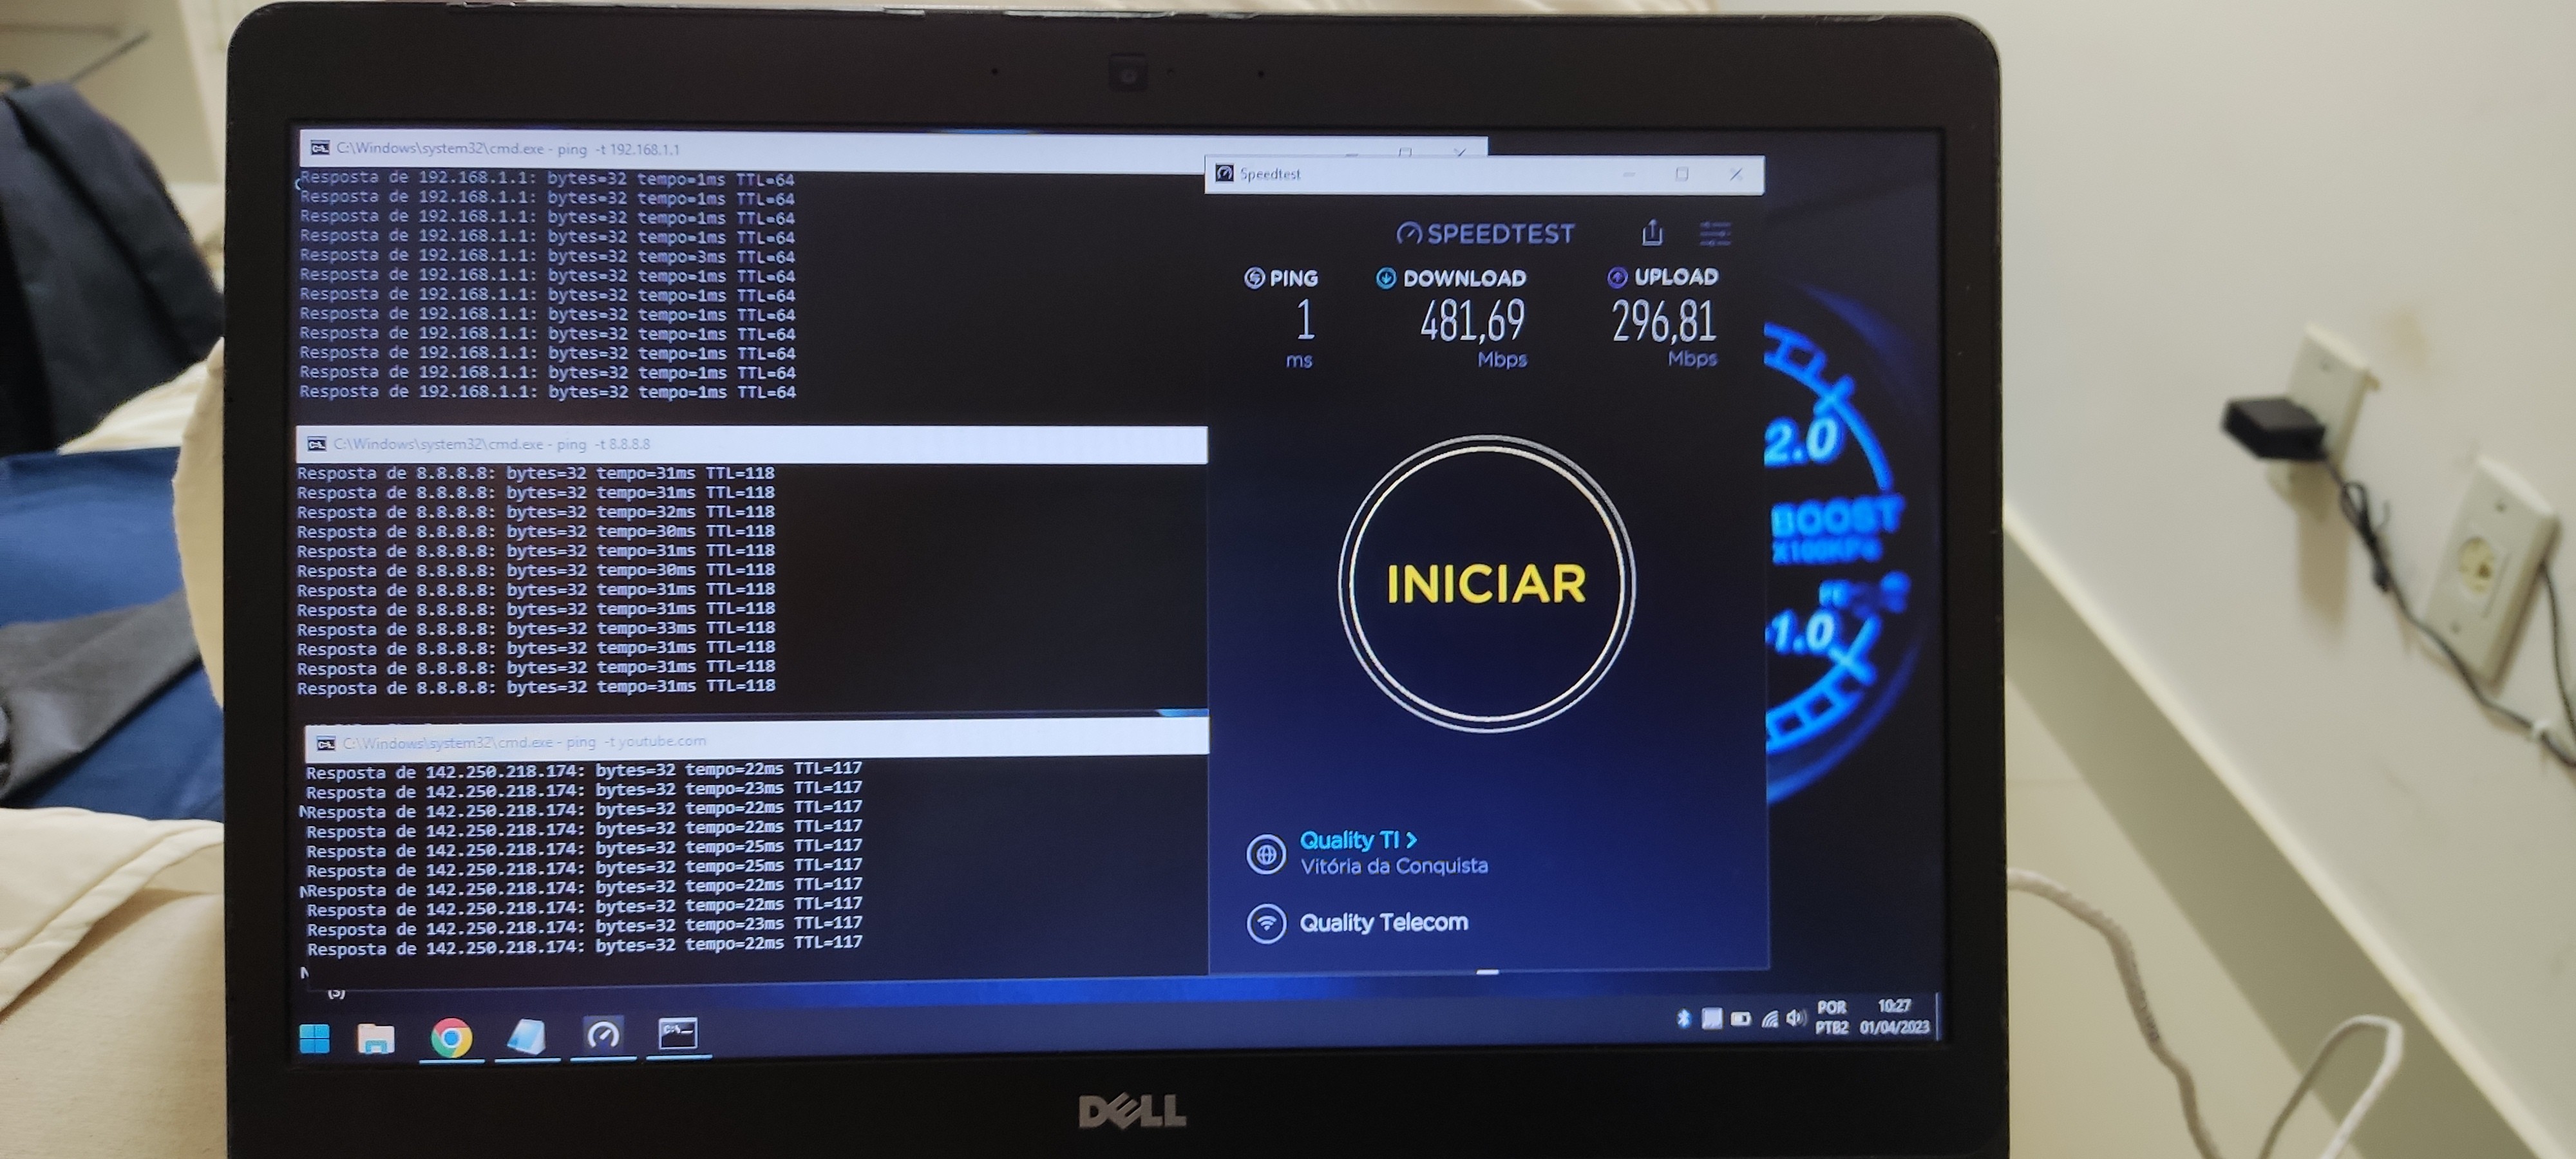Click the globe server icon

[x=1266, y=854]
